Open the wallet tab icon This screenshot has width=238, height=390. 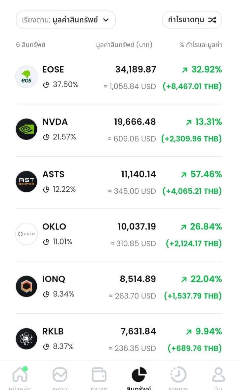[99, 375]
